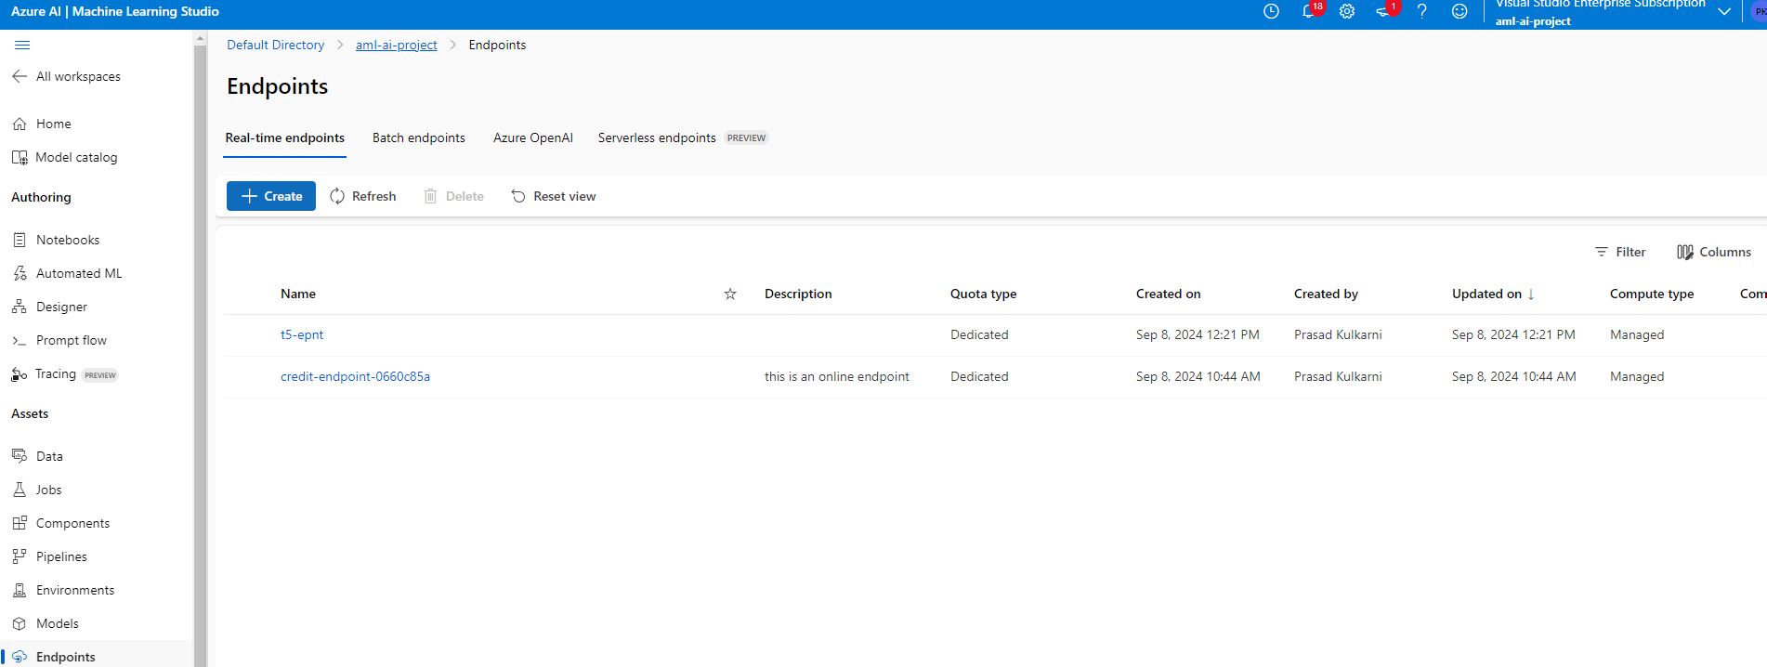
Task: Reset the table view
Action: pyautogui.click(x=554, y=196)
